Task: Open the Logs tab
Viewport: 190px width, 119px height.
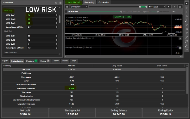Action: [74, 61]
